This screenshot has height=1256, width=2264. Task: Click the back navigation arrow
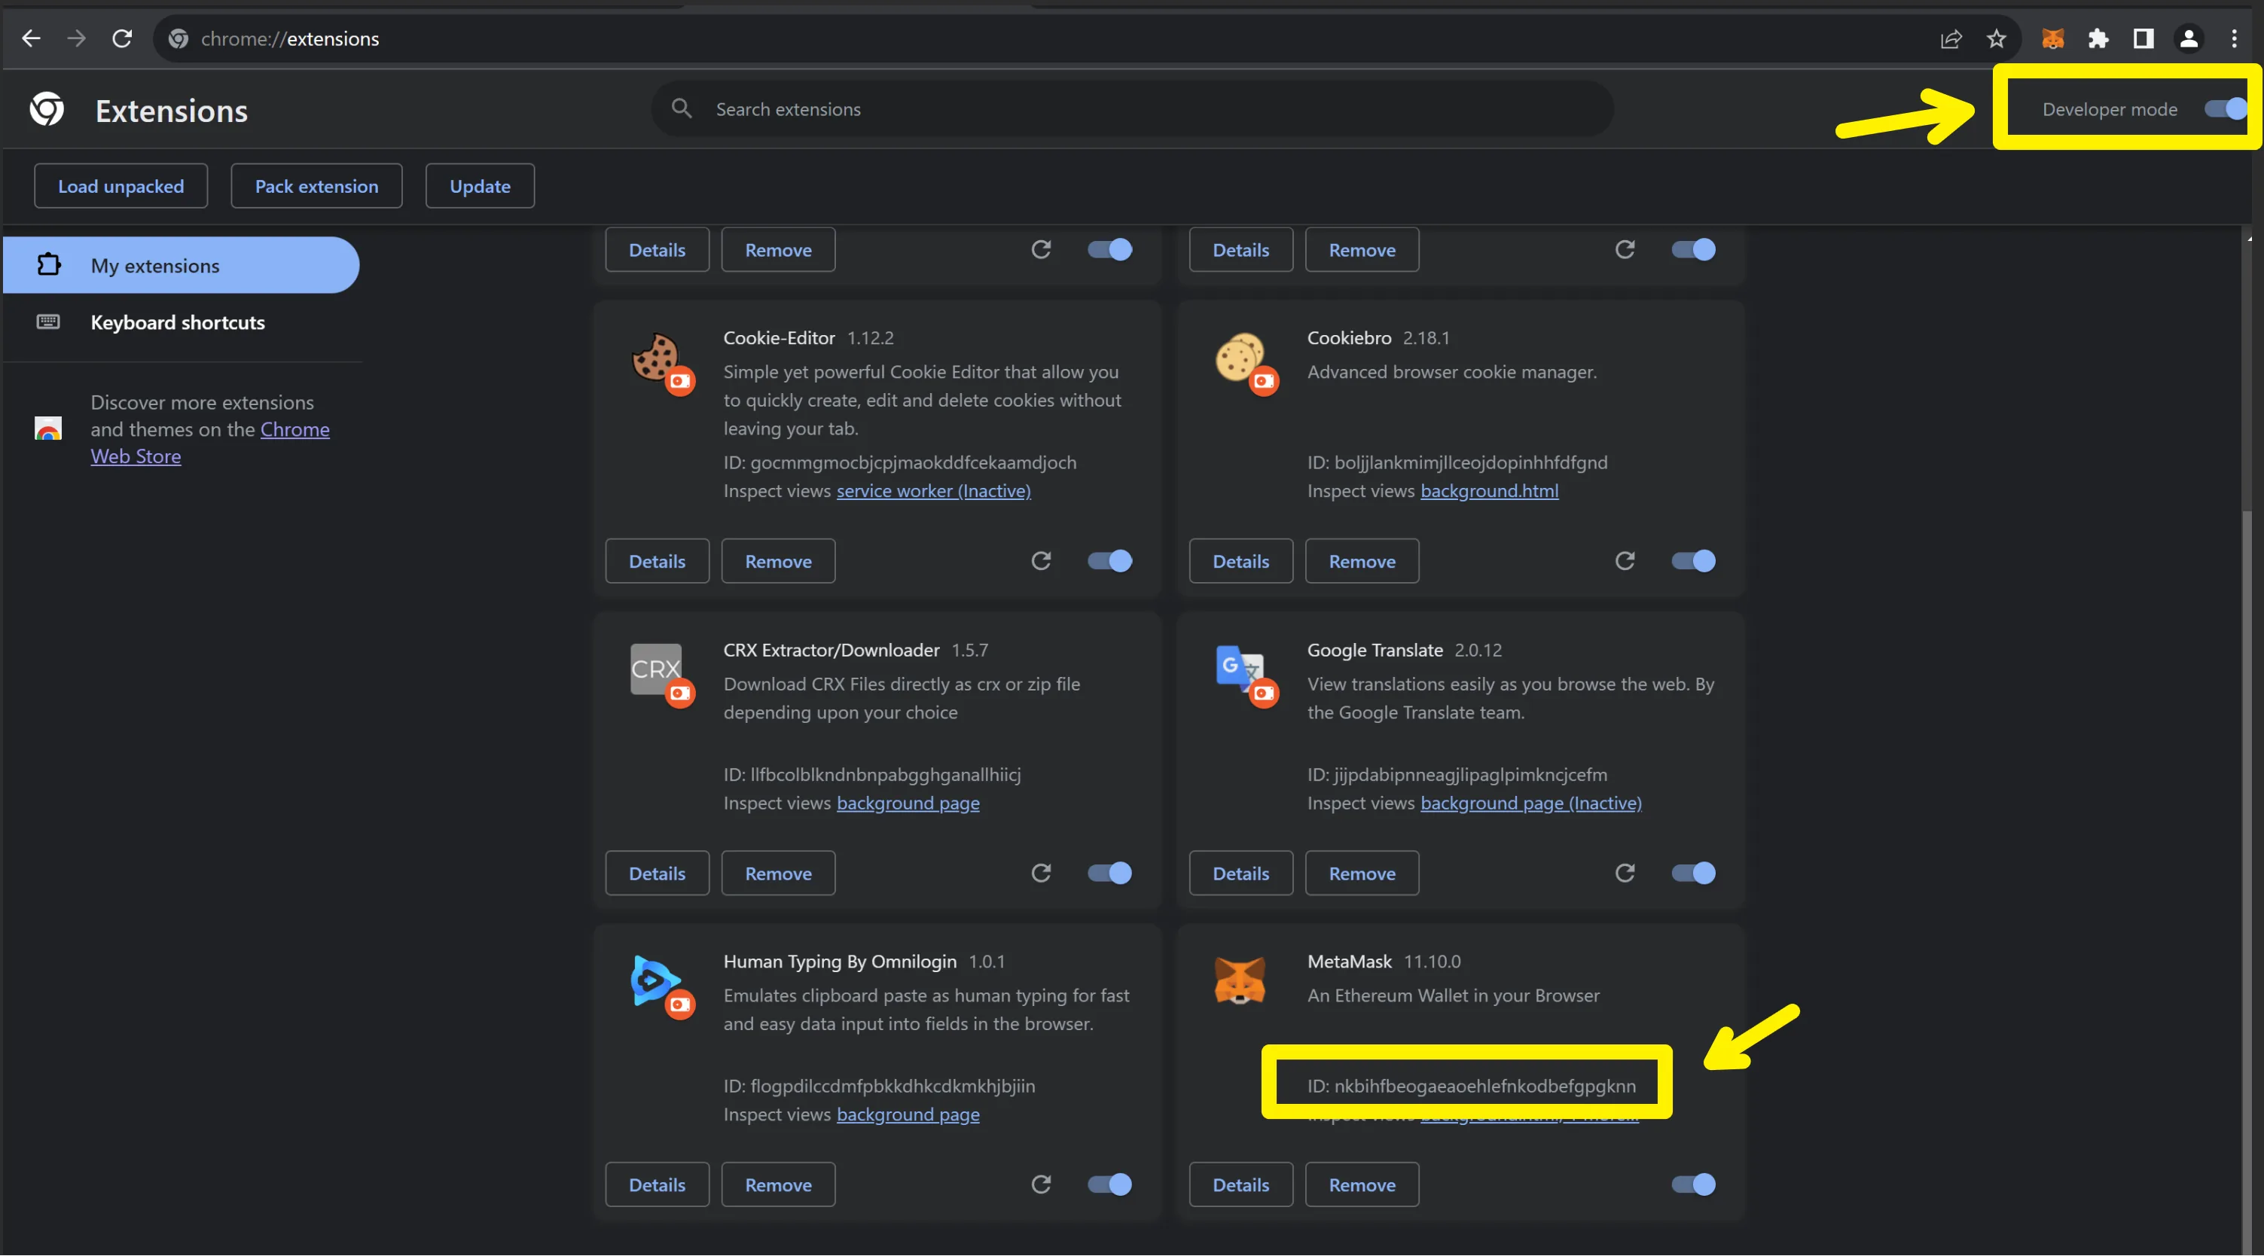point(31,38)
